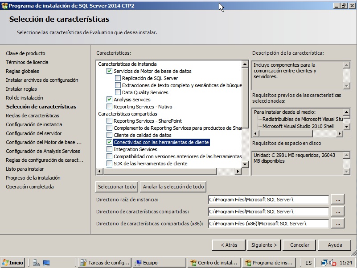Browse for the shared features directory
The width and height of the screenshot is (357, 268).
click(338, 212)
